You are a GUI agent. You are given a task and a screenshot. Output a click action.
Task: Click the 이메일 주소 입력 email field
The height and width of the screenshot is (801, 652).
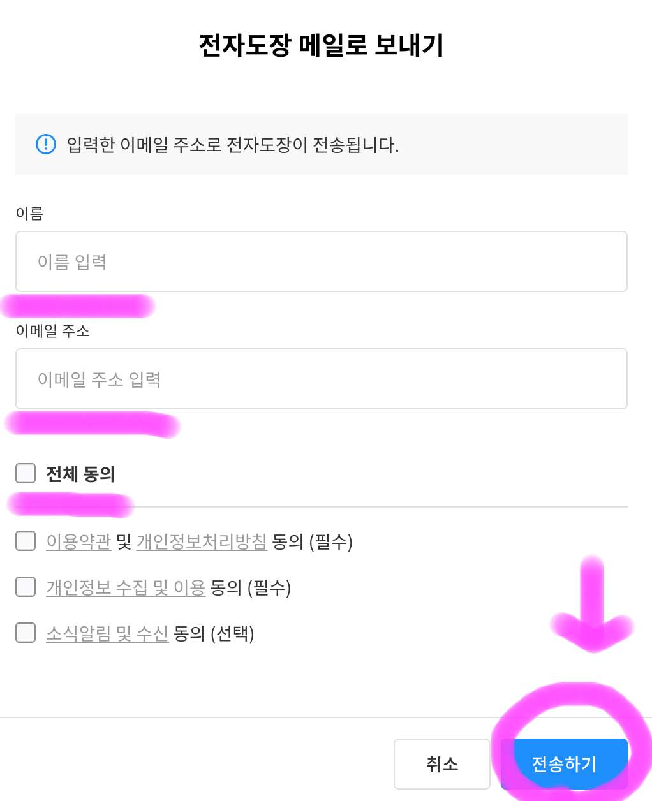coord(321,379)
